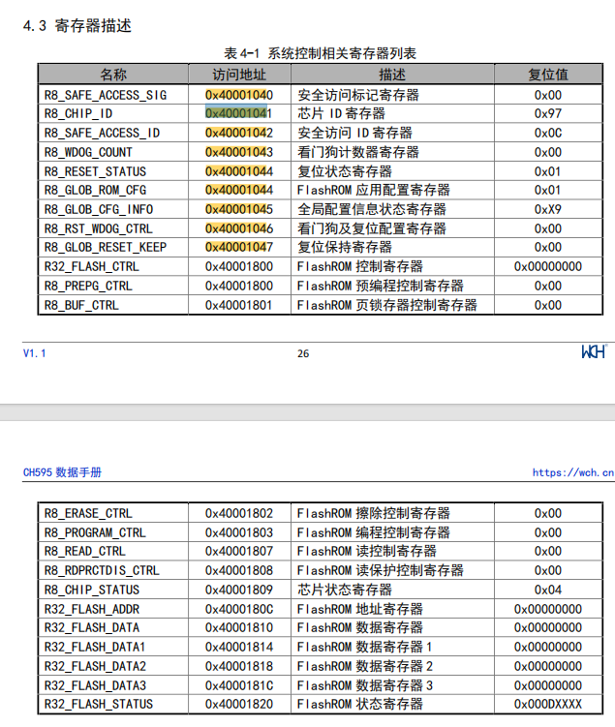Select the R32_FLASH_ADDR register name
This screenshot has width=615, height=727.
pyautogui.click(x=91, y=609)
